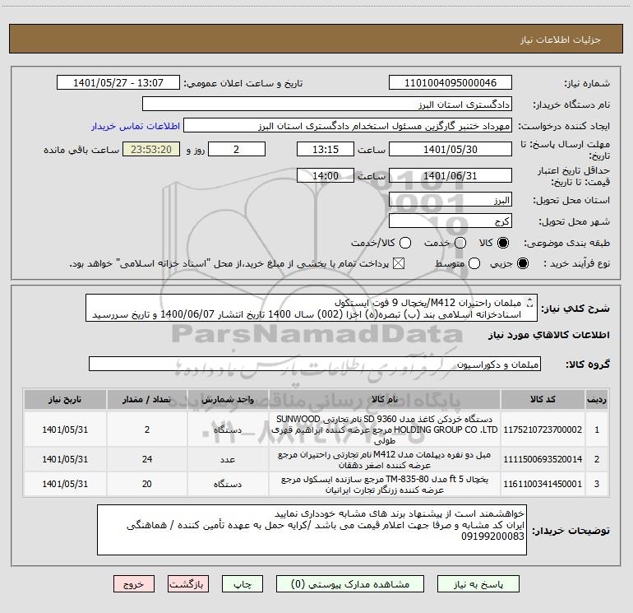
Task: Click the announcement date field 1401/05/27 - 13:07
Action: click(118, 83)
